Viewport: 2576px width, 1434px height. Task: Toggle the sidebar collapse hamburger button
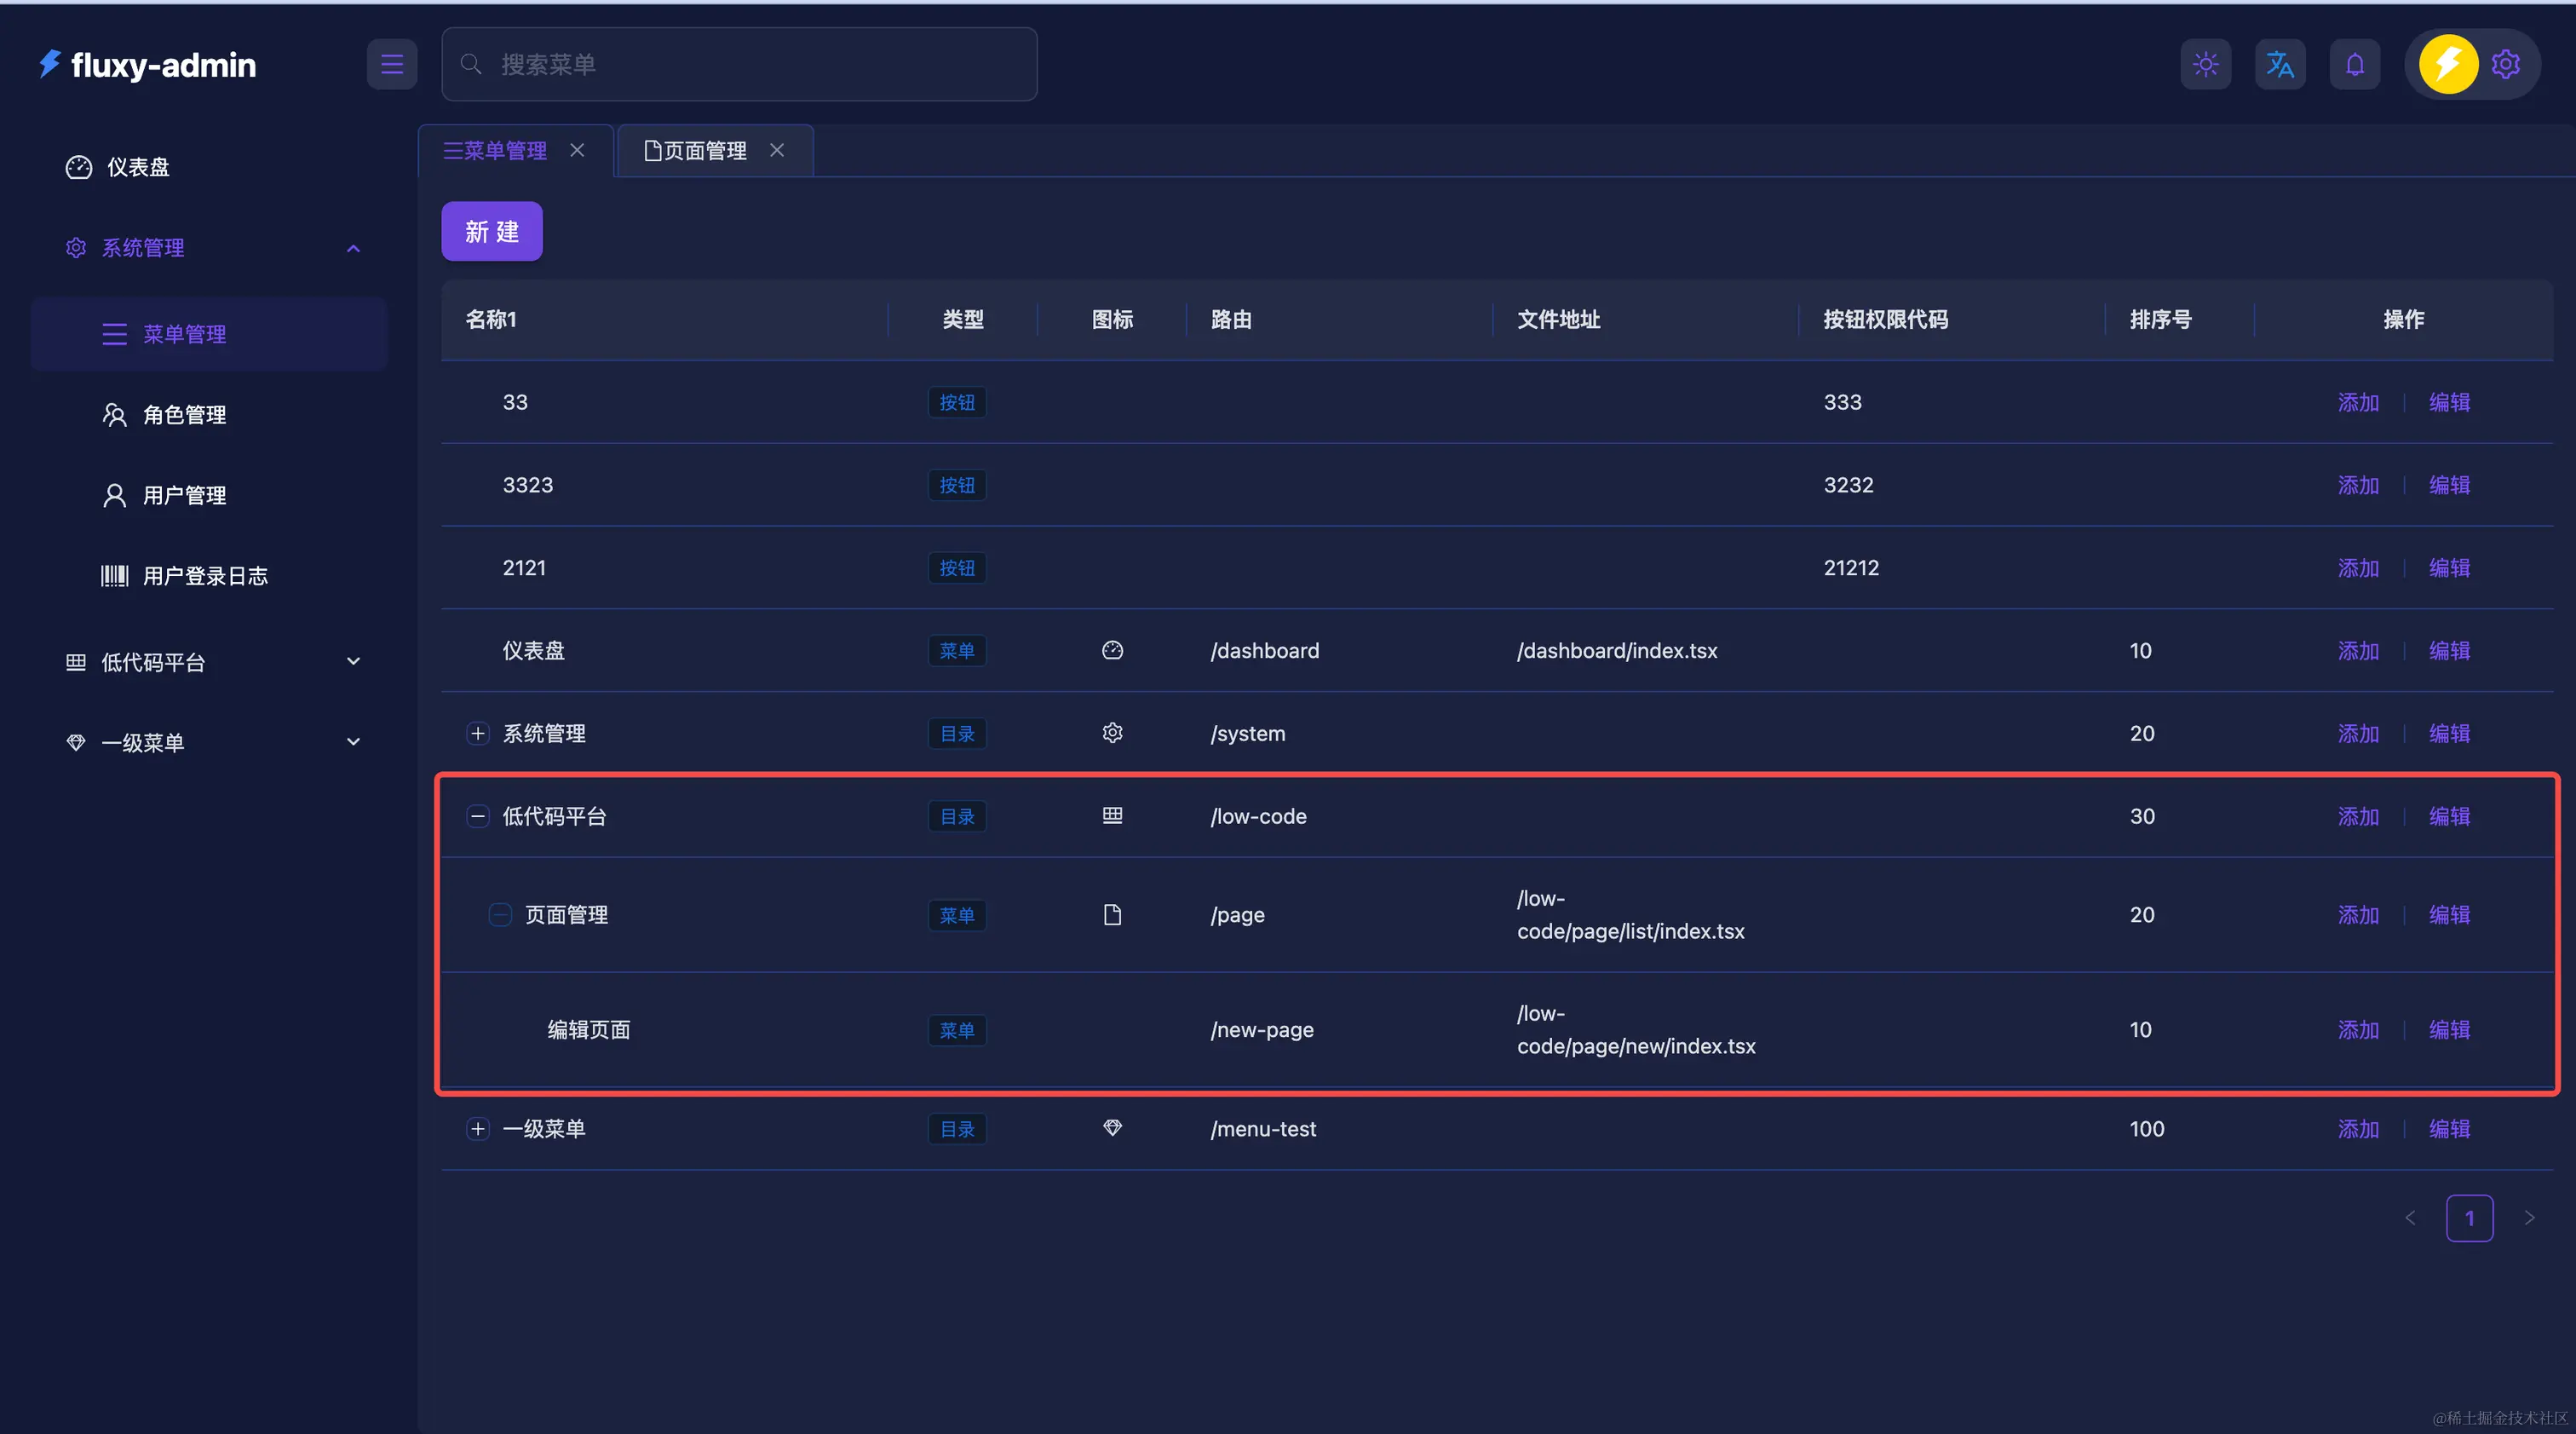coord(391,64)
